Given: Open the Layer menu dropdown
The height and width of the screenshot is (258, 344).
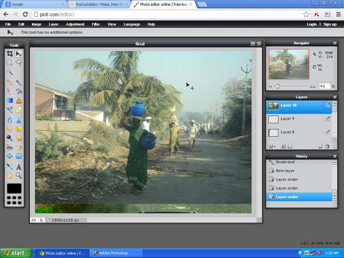Looking at the screenshot, I should (53, 24).
